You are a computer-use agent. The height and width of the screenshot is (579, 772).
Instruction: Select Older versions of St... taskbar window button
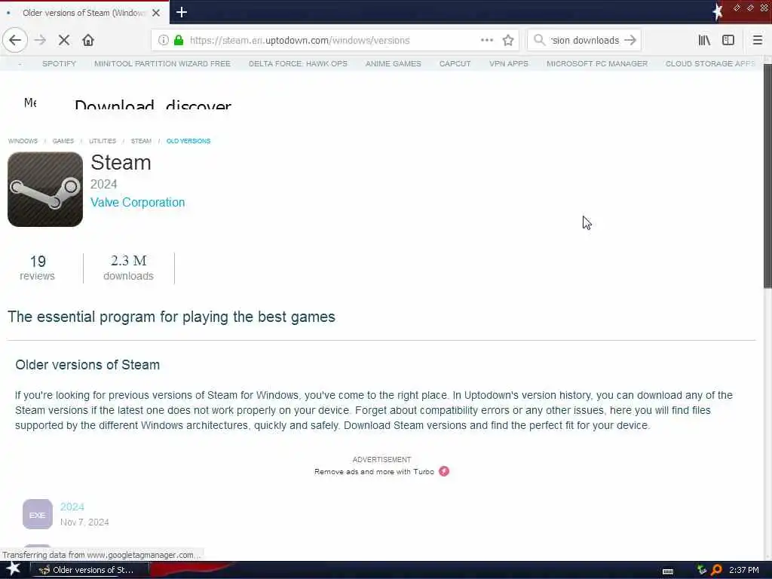click(89, 570)
